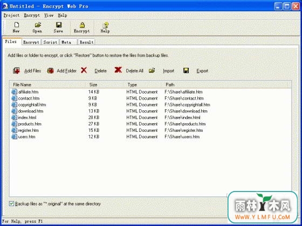Click the application icon in title bar
Screen dimensions: 302x226
pos(5,6)
